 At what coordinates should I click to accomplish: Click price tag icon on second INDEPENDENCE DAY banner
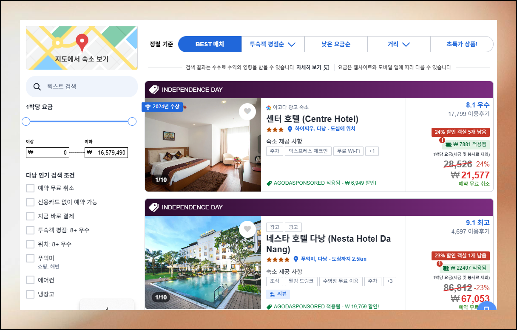(x=154, y=207)
